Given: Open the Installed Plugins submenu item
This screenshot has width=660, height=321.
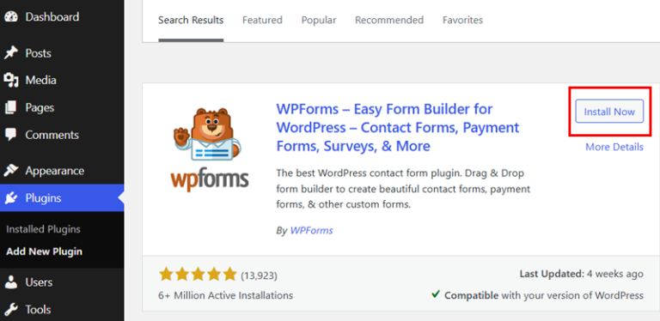Looking at the screenshot, I should [43, 229].
